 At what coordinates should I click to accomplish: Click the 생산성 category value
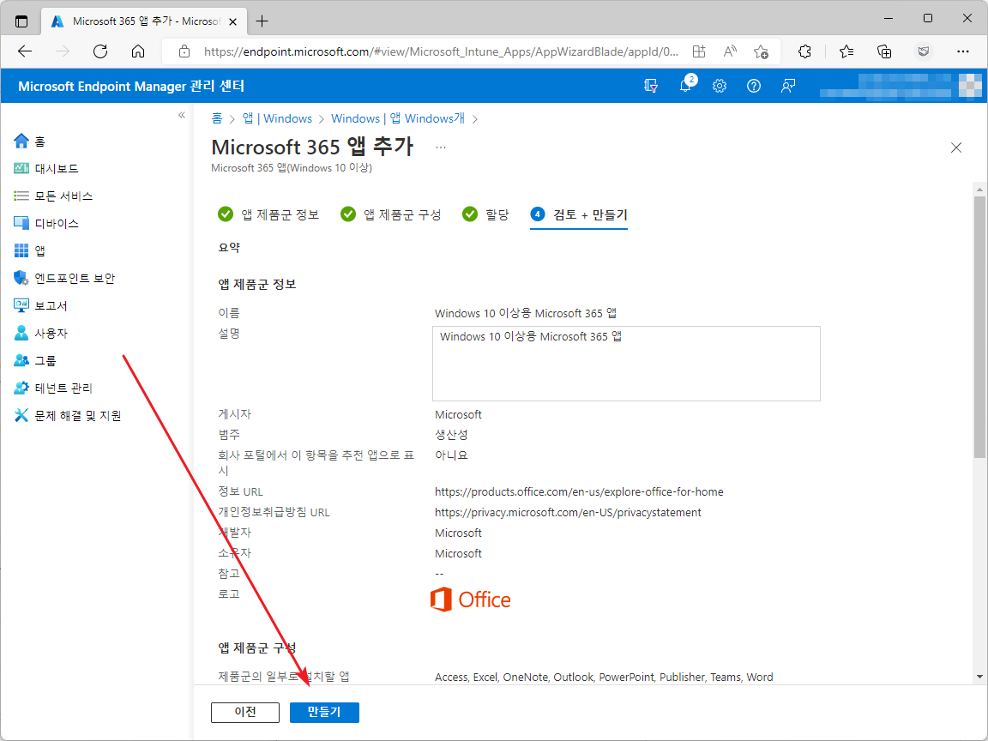(x=451, y=435)
